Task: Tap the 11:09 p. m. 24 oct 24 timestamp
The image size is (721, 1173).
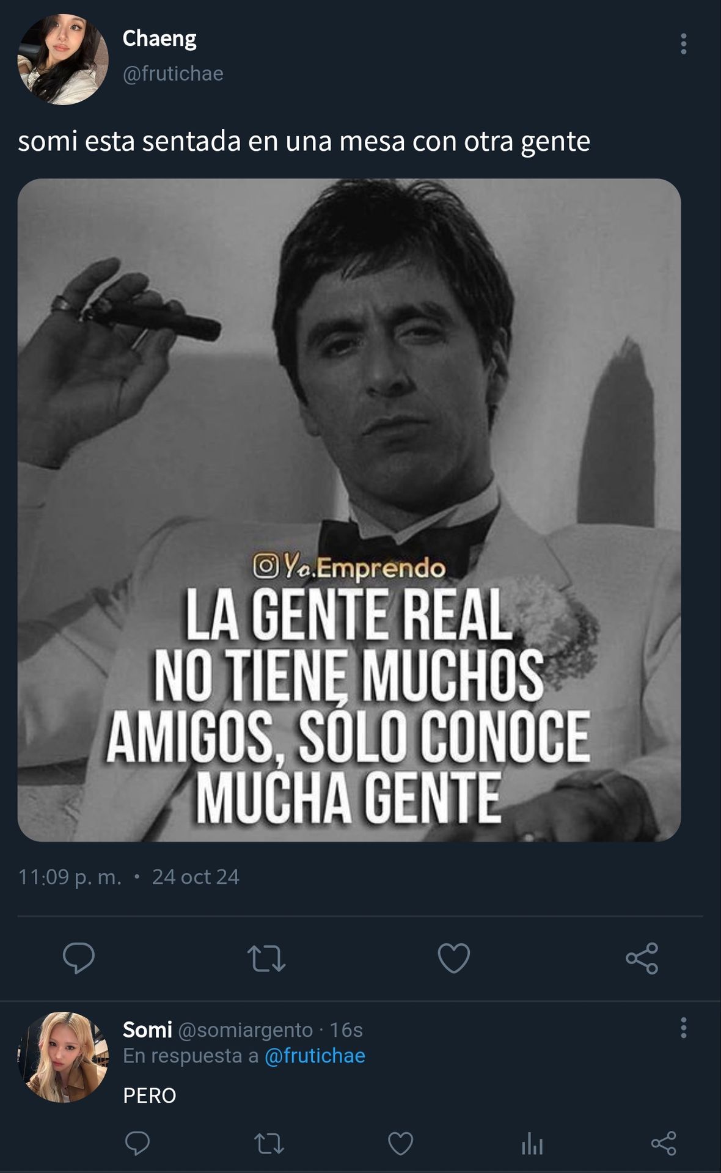Action: tap(128, 877)
